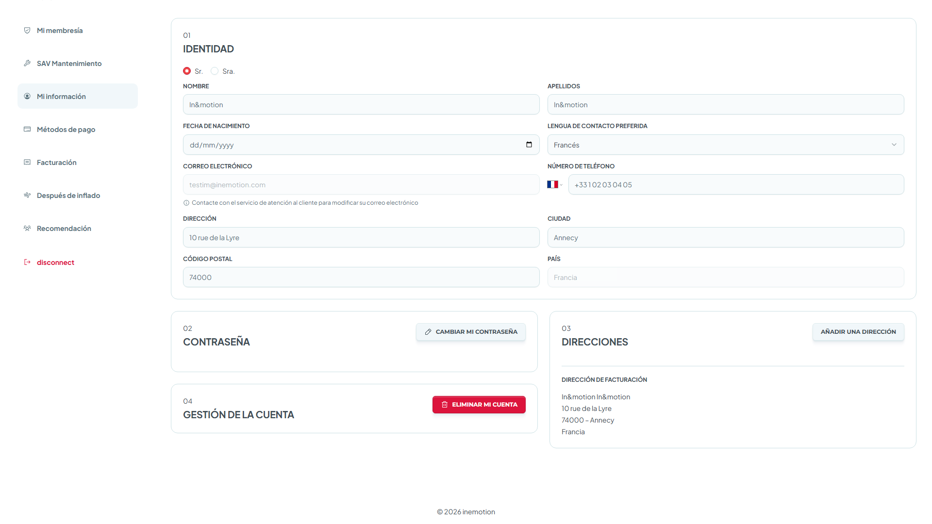The image size is (932, 524).
Task: Focus the APELLIDOS input field
Action: [x=726, y=104]
